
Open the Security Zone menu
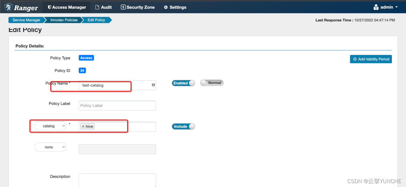click(x=138, y=7)
